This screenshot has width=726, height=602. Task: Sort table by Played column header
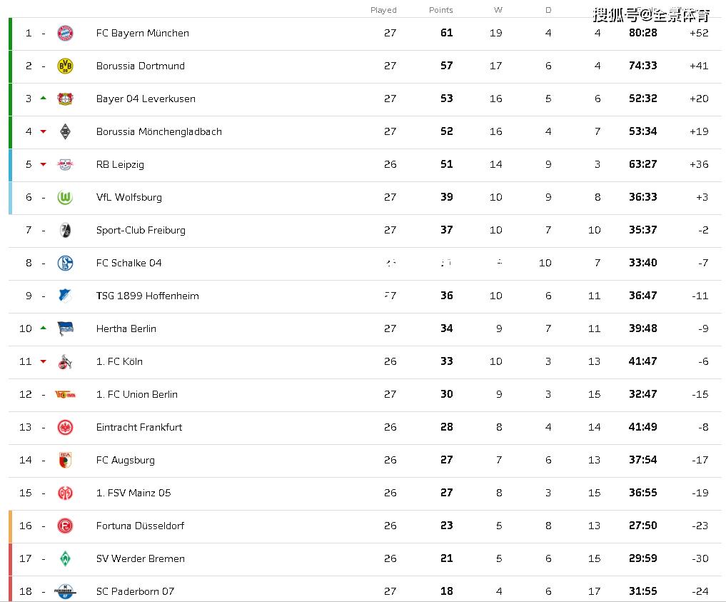coord(383,10)
